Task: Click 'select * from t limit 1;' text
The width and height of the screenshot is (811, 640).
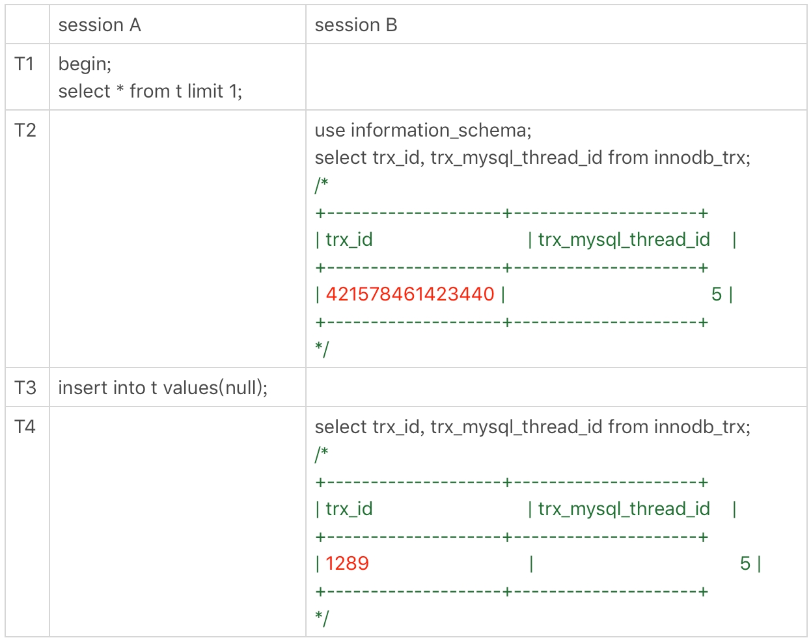Action: point(150,91)
